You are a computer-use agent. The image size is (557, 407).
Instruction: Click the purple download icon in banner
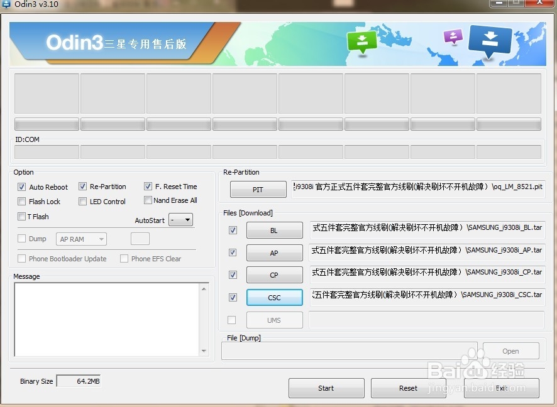point(453,36)
